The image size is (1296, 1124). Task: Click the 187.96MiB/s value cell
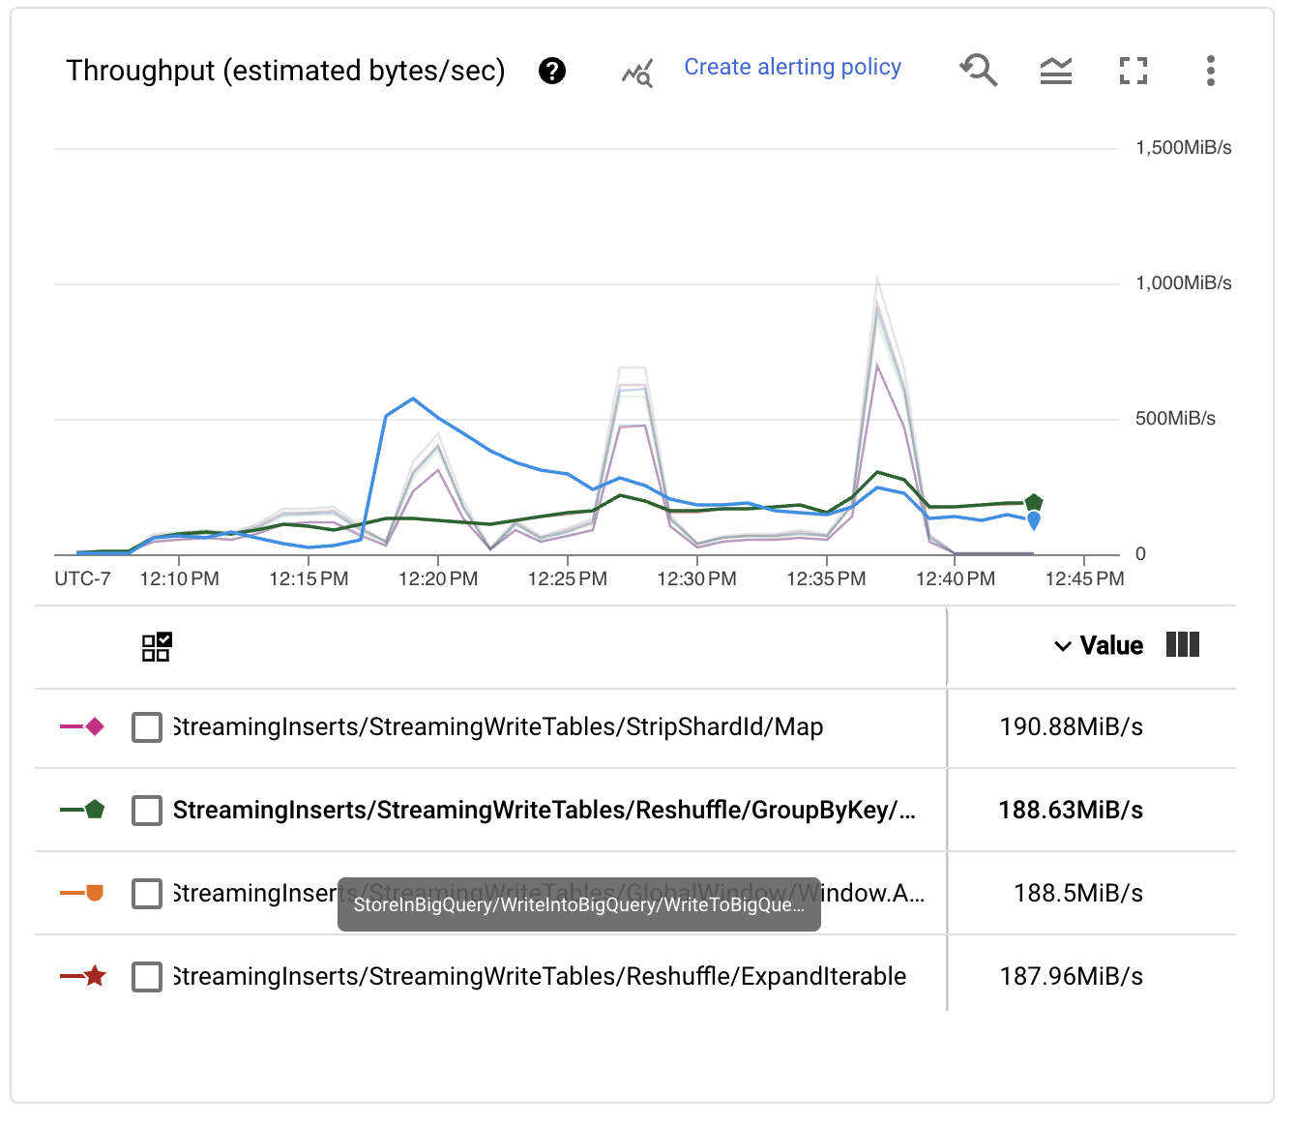1071,977
